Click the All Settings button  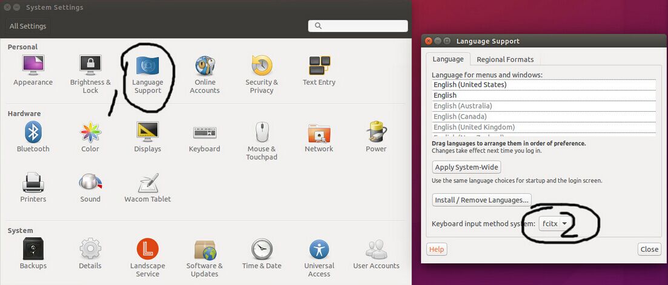point(28,26)
